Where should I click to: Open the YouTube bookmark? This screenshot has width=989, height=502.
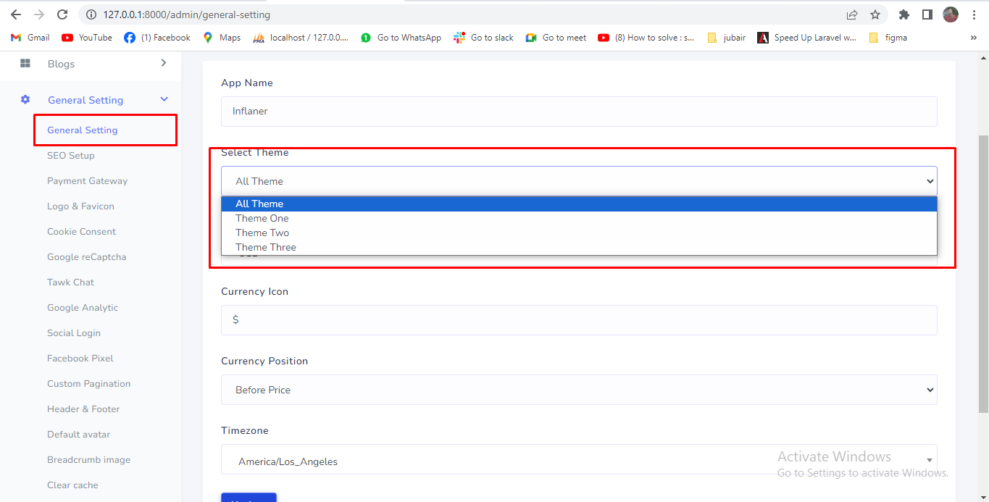87,38
